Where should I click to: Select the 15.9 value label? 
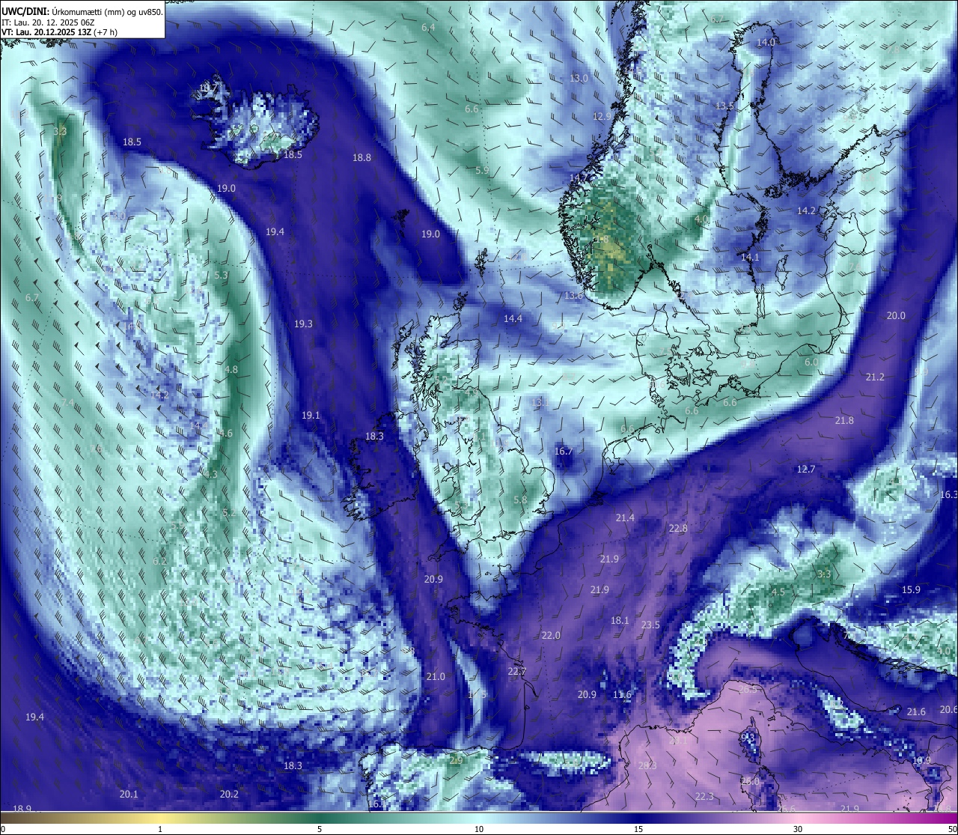click(911, 590)
